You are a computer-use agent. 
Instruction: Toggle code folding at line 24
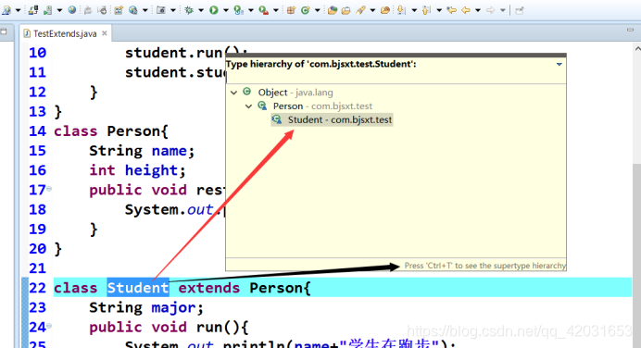(49, 326)
